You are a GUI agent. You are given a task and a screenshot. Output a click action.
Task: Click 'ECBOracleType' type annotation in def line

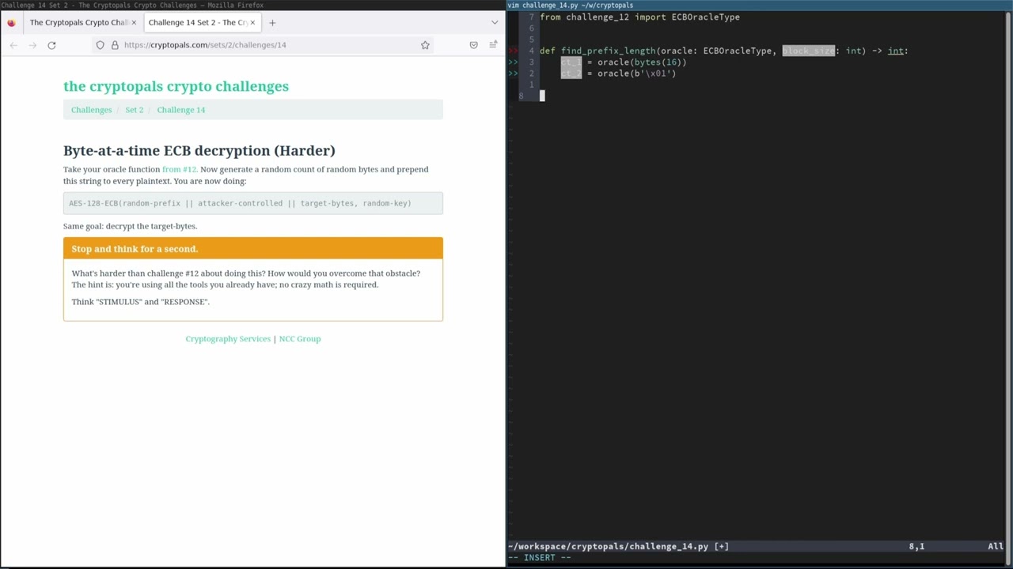pos(737,51)
